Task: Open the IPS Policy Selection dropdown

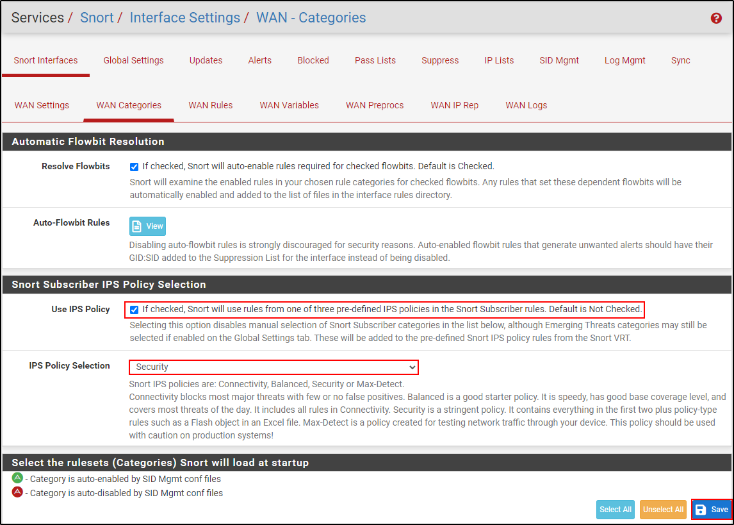Action: [x=273, y=367]
